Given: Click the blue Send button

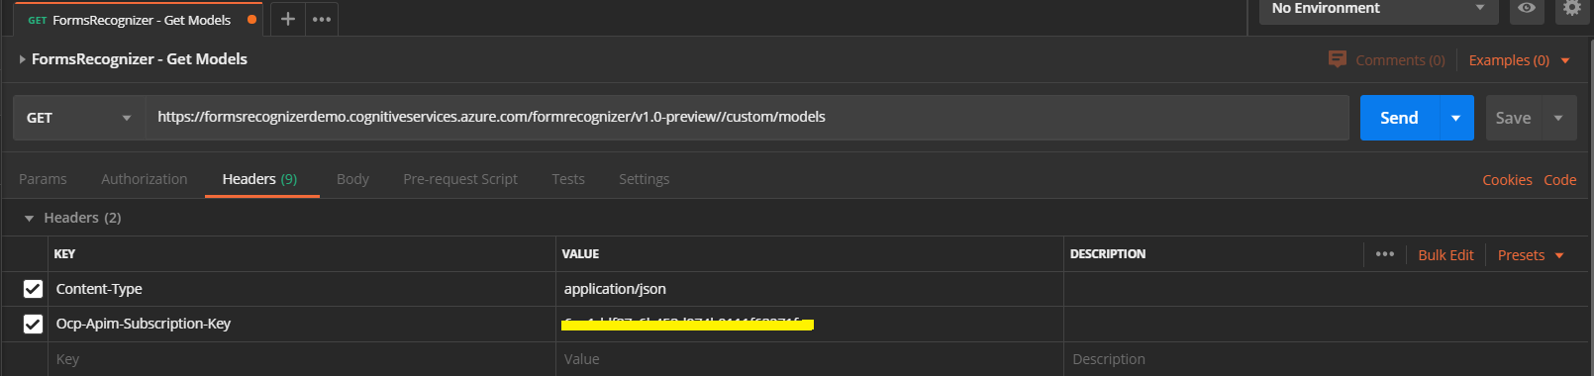Looking at the screenshot, I should [x=1399, y=118].
